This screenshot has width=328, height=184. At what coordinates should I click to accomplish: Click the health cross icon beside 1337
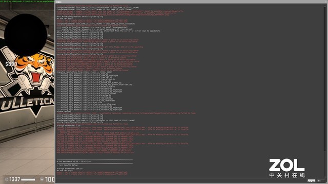pyautogui.click(x=7, y=179)
